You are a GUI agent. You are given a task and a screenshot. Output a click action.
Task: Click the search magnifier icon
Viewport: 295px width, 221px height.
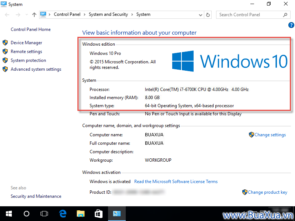click(285, 15)
